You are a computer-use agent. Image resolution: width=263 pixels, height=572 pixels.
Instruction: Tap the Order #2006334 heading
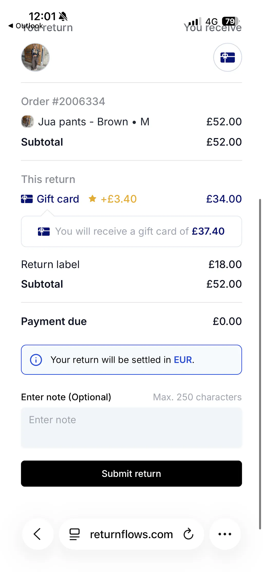pos(63,102)
